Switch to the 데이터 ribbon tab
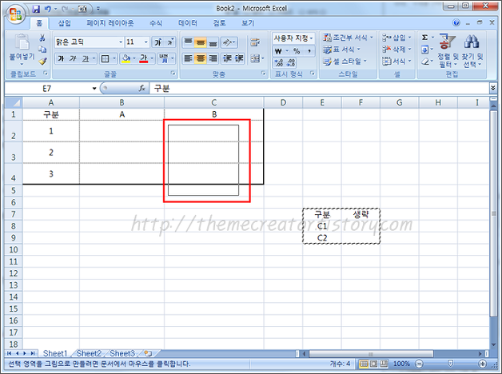 (x=188, y=23)
